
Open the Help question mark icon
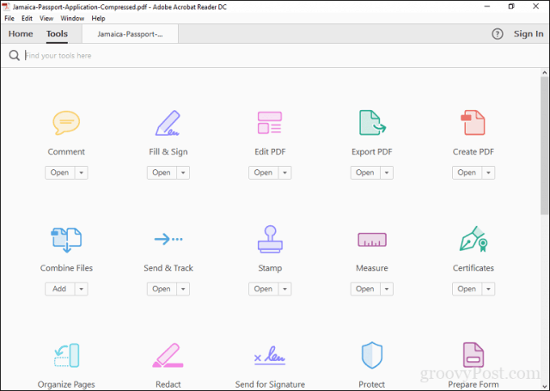498,34
